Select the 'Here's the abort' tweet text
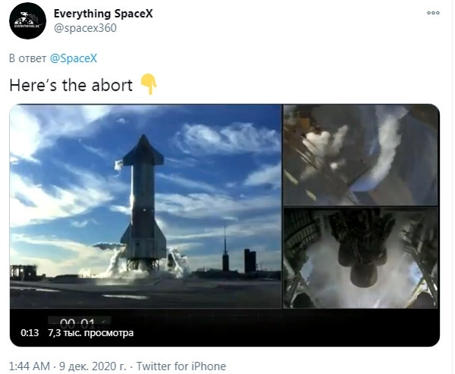Image resolution: width=455 pixels, height=374 pixels. click(x=71, y=86)
